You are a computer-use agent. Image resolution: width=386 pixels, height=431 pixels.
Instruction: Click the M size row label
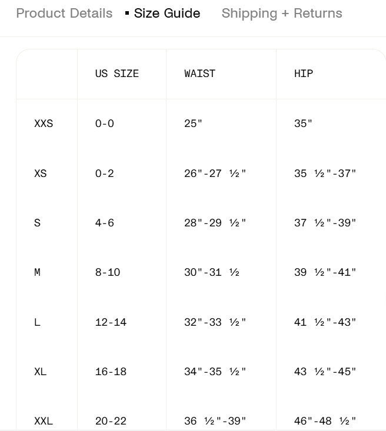click(38, 272)
